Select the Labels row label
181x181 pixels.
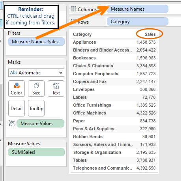point(80,97)
